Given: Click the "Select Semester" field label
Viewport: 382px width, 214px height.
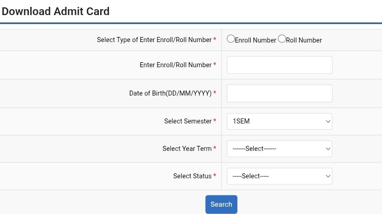Looking at the screenshot, I should pos(188,122).
